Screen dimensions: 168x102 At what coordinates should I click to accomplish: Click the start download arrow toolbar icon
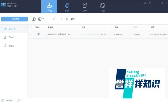point(54,19)
